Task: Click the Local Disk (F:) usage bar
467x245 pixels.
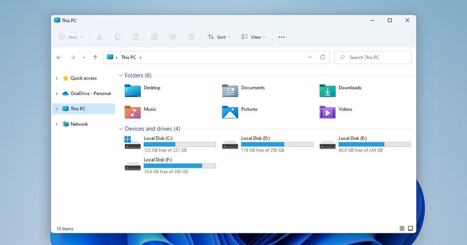Action: [x=180, y=166]
